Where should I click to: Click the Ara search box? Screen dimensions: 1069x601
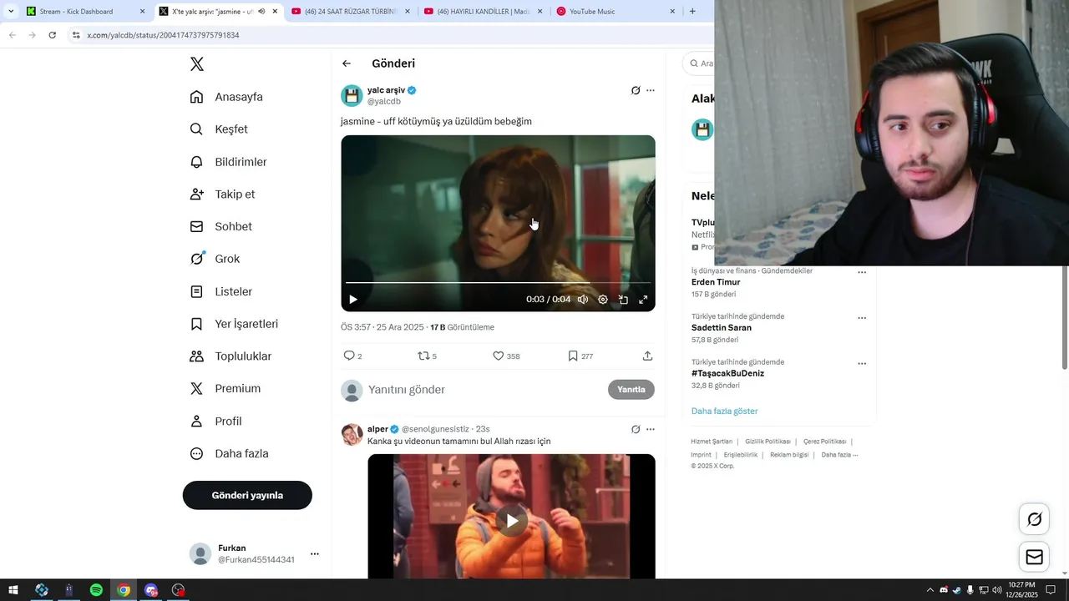point(700,63)
